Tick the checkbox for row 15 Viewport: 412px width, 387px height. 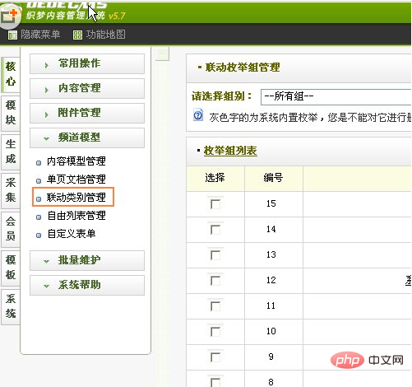coord(215,204)
